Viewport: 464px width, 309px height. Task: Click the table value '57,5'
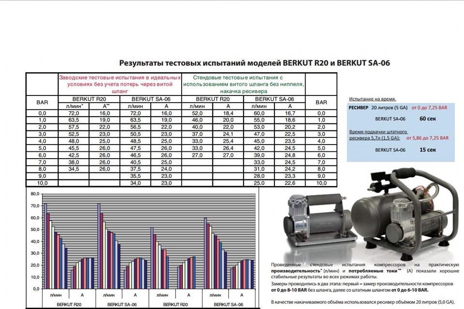(73, 127)
